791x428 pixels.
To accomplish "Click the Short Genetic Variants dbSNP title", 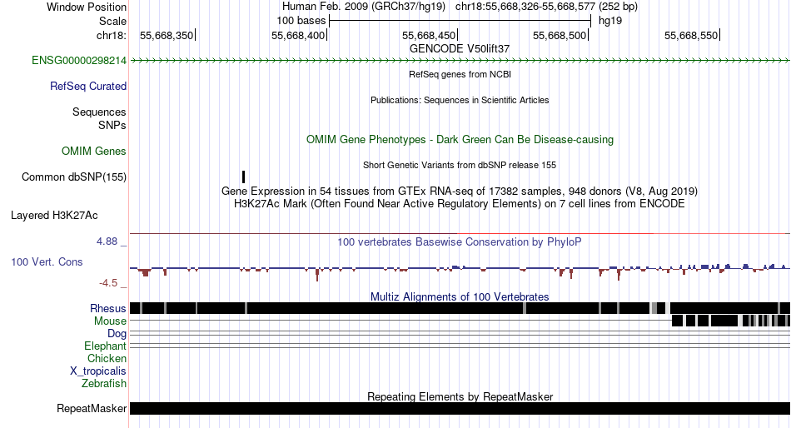I will 460,165.
